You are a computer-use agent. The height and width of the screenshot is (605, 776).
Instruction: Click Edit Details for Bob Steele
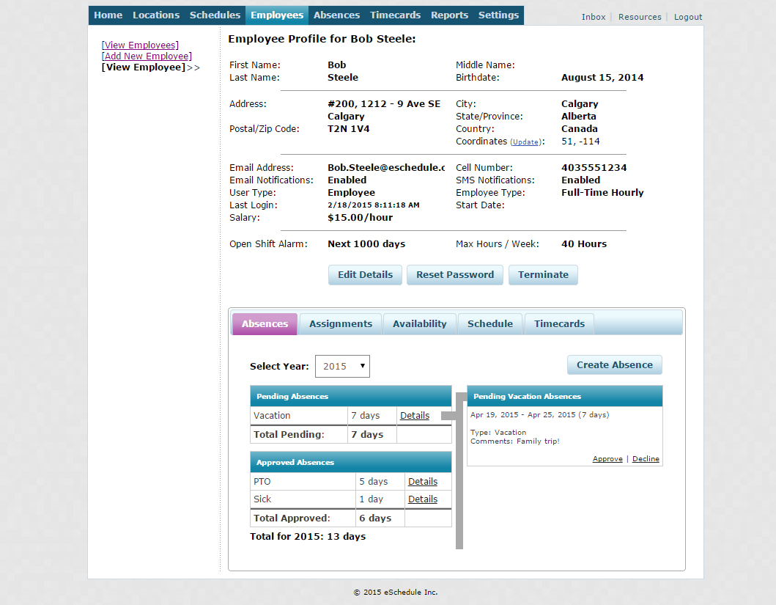point(365,275)
